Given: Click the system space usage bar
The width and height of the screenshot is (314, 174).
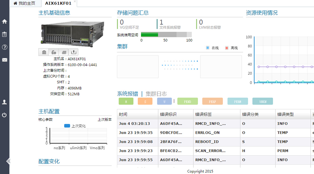Looking at the screenshot, I should point(166,34).
